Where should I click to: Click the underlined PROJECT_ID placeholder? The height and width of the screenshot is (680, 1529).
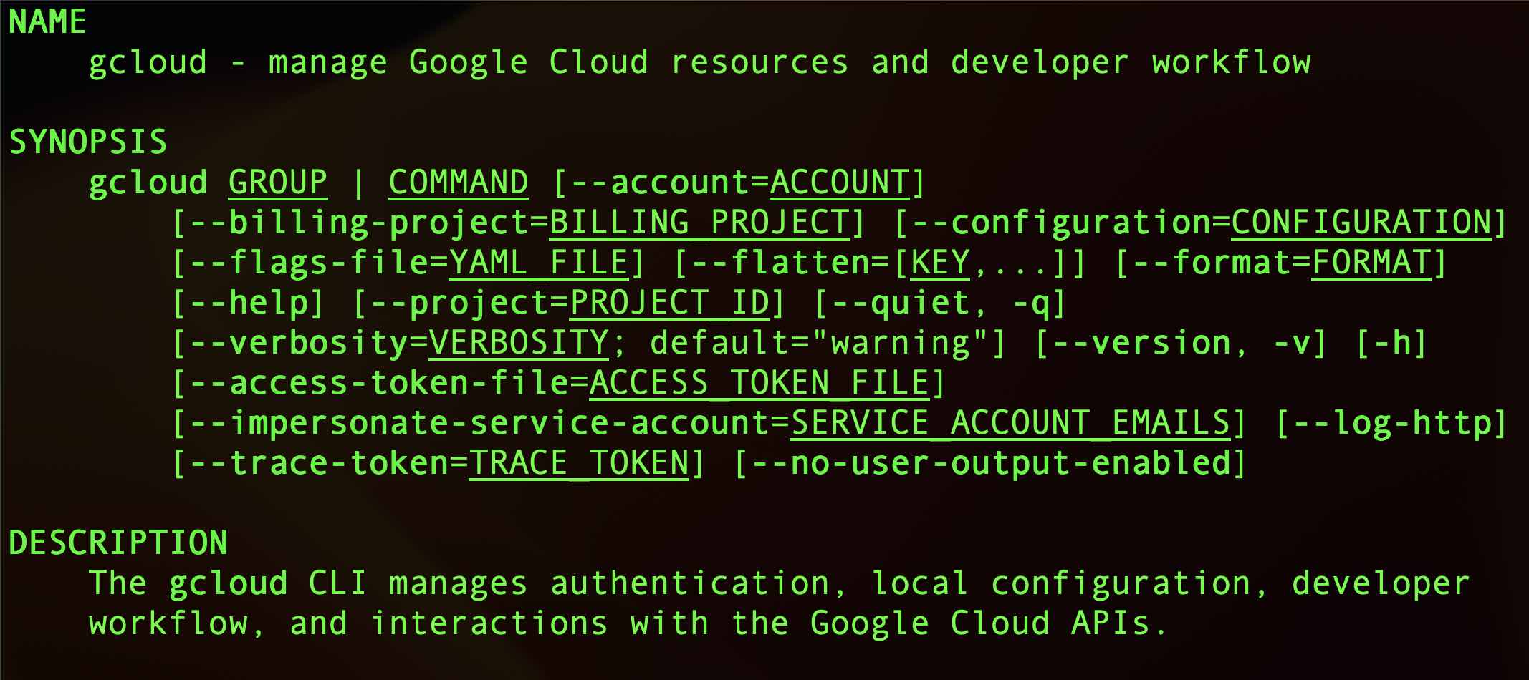click(669, 303)
